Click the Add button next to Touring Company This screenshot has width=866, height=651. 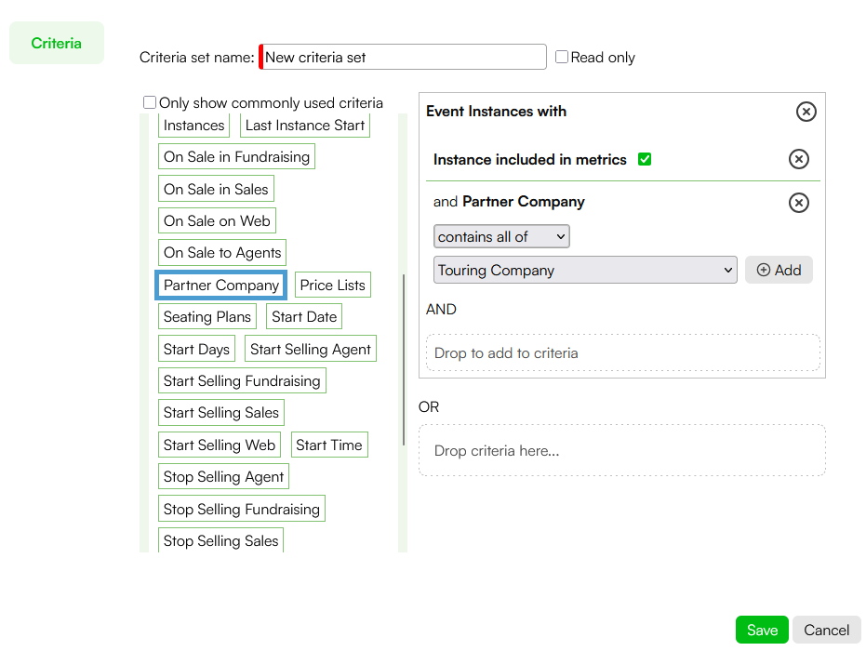(x=779, y=270)
